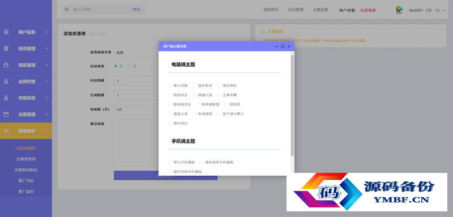Expand the 供销系统 chevron
Image resolution: width=453 pixels, height=217 pixels.
[47, 98]
